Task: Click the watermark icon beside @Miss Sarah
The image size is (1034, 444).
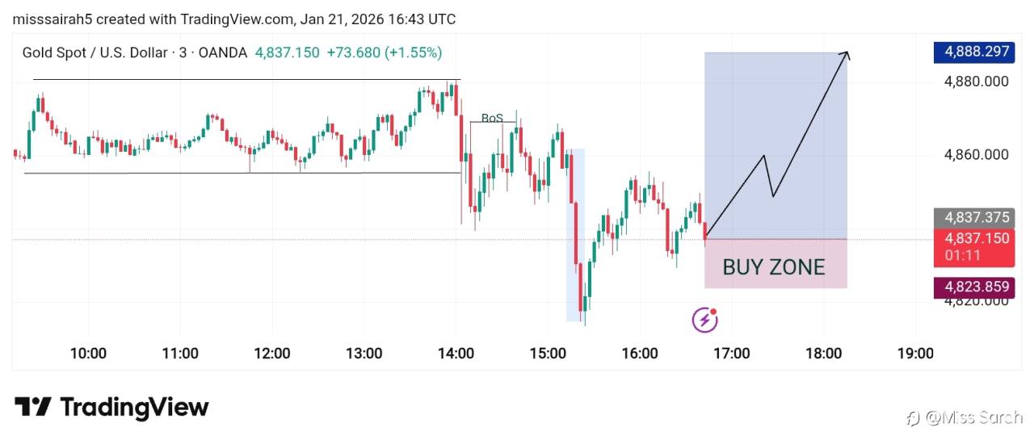Action: 914,417
